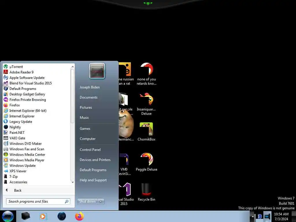Click the programs list scrollbar thumb
Viewport: 296px width, 222px height.
coord(72,96)
